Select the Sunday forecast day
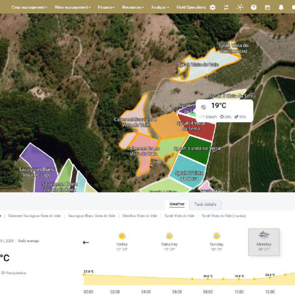This screenshot has height=295, width=295. point(217,242)
